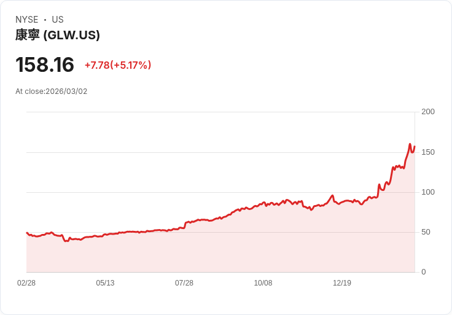Screen dimensions: 452x315
Task: Click the At close 2026/03/02 timestamp
Action: point(52,91)
